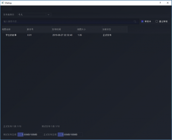Sort by 地图名称 column header
Viewport: 172px width, 140px height.
[x=14, y=29]
